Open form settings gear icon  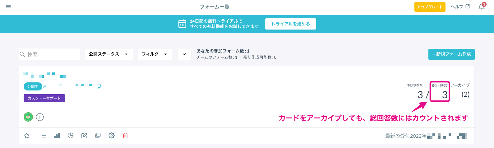pyautogui.click(x=112, y=136)
